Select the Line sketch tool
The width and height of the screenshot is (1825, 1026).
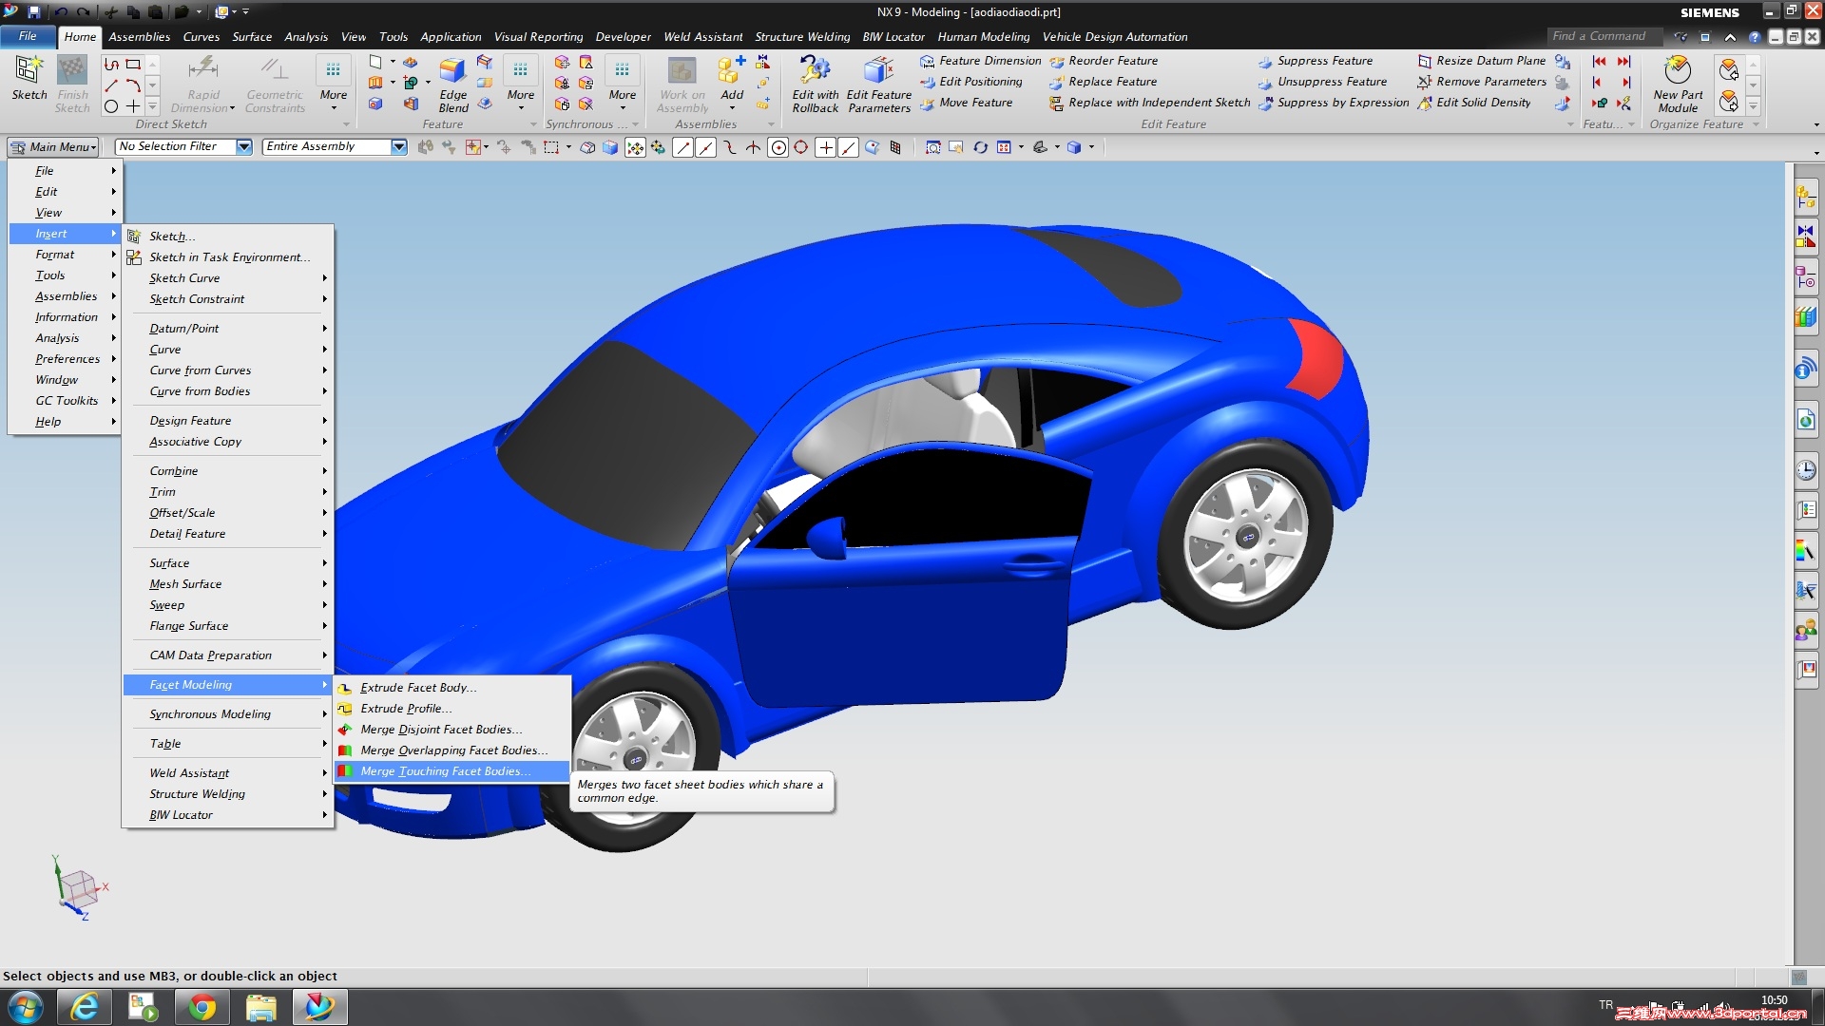[x=111, y=85]
